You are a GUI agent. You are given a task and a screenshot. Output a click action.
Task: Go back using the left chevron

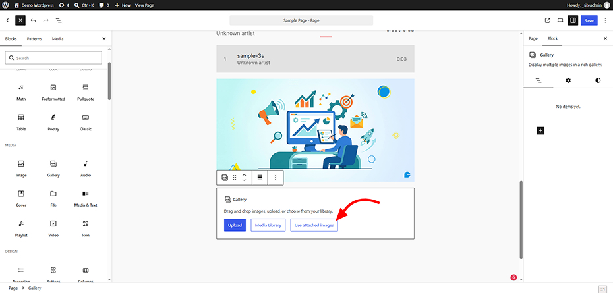(7, 20)
